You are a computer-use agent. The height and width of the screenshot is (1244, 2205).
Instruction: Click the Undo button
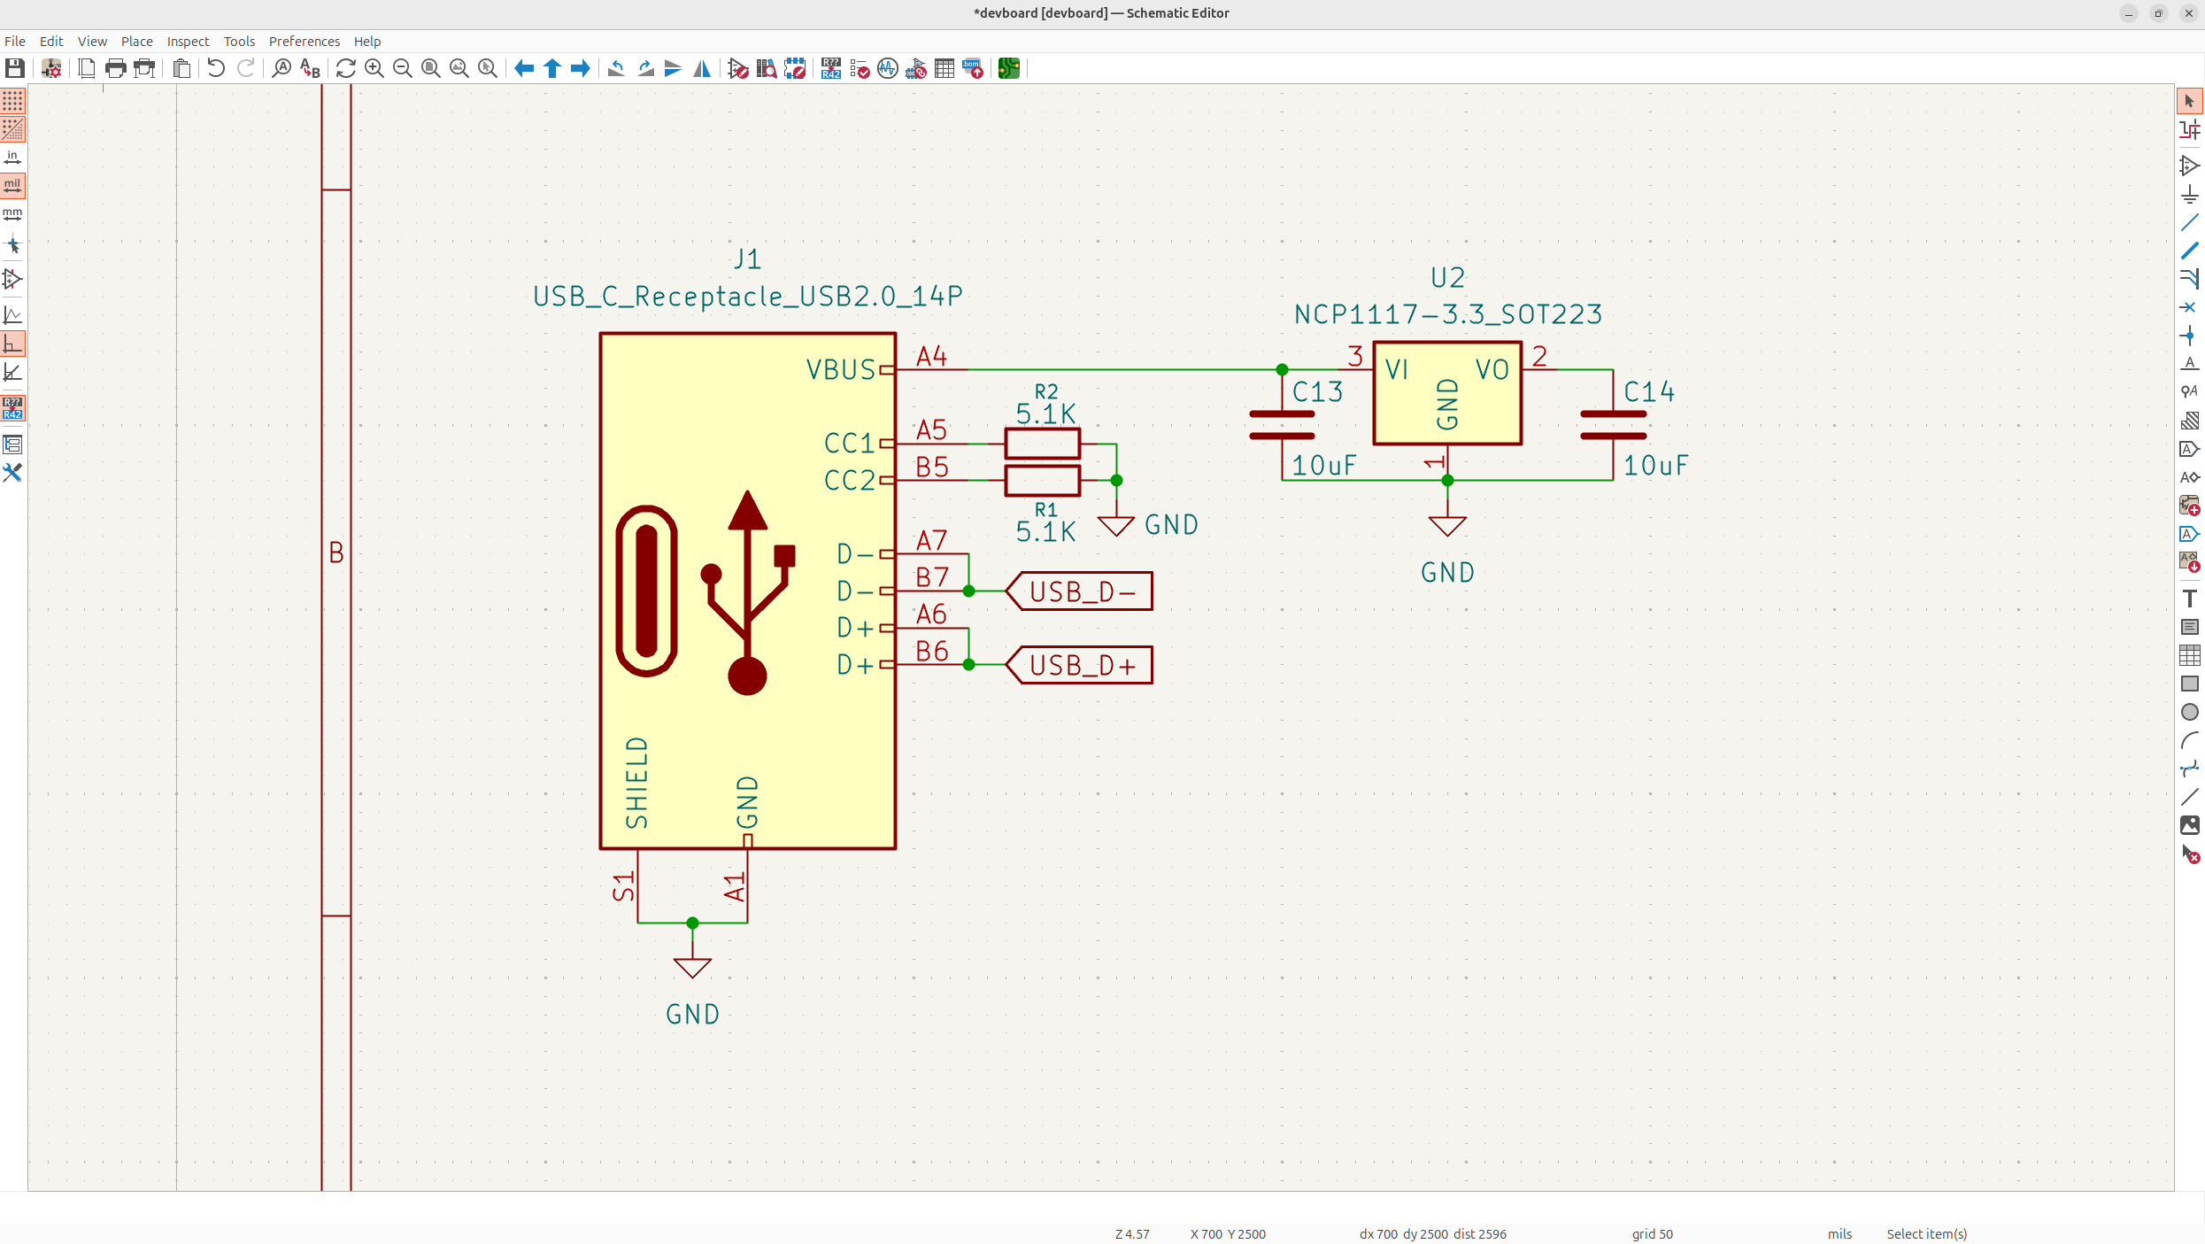click(x=216, y=68)
